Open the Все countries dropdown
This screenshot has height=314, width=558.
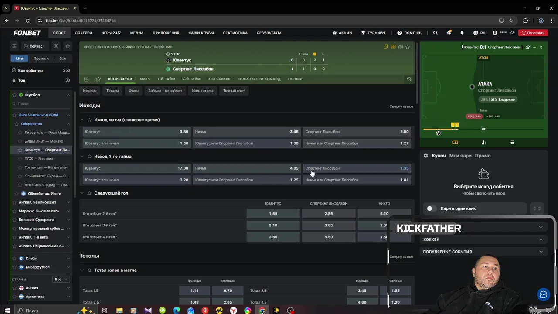(61, 279)
